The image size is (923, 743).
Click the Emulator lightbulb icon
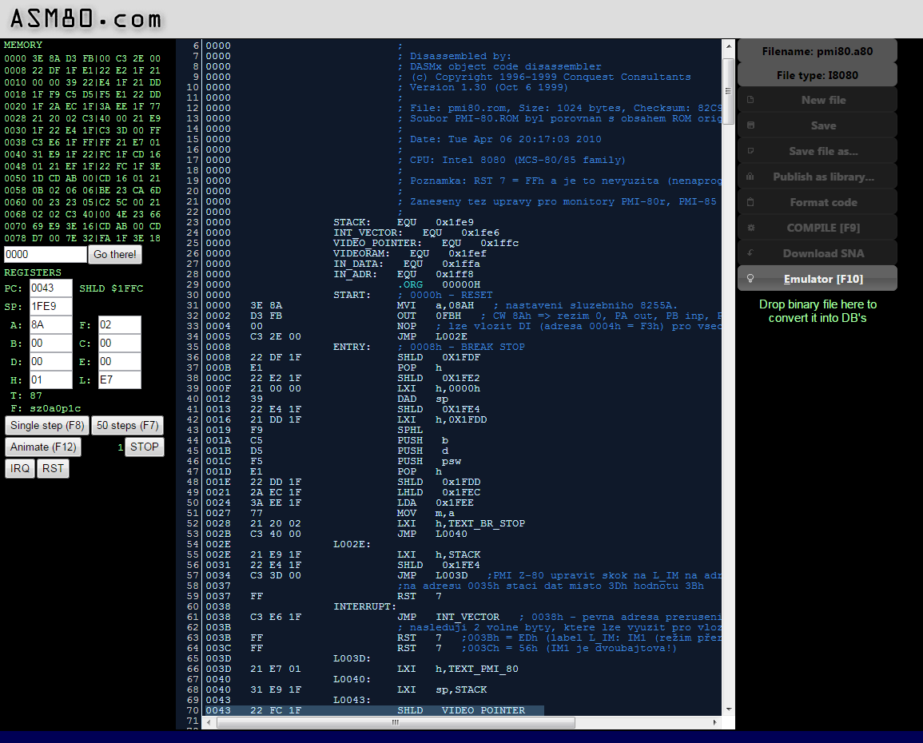click(x=750, y=279)
